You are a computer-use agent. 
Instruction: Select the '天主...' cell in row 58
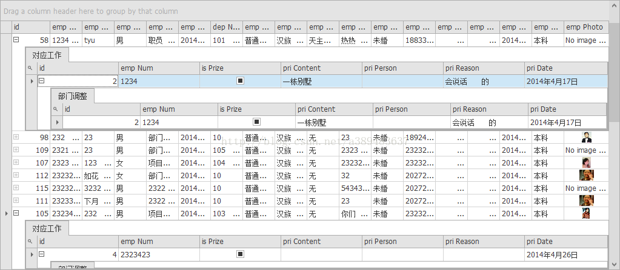tap(322, 40)
